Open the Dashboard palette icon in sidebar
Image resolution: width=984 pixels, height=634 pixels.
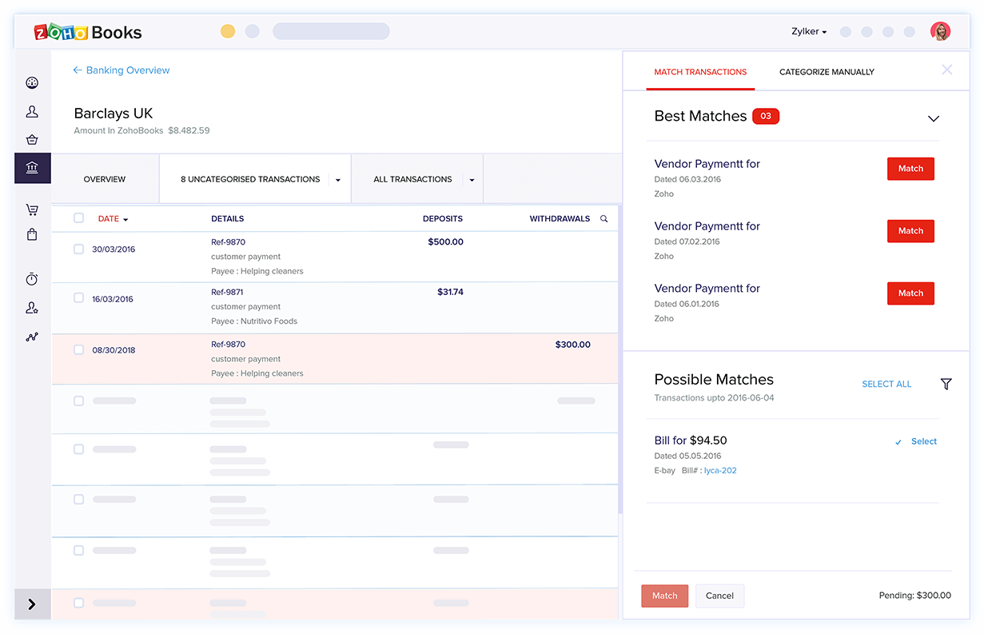(32, 83)
